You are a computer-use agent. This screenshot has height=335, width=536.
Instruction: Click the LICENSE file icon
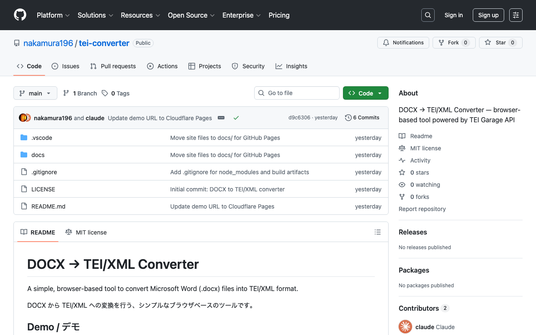[x=24, y=189]
